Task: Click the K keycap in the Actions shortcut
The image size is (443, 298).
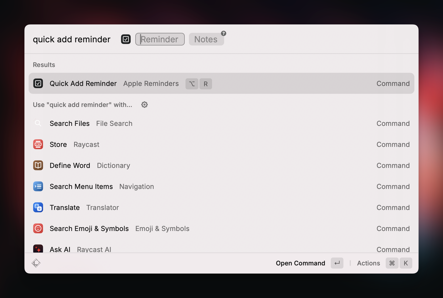Action: tap(406, 263)
